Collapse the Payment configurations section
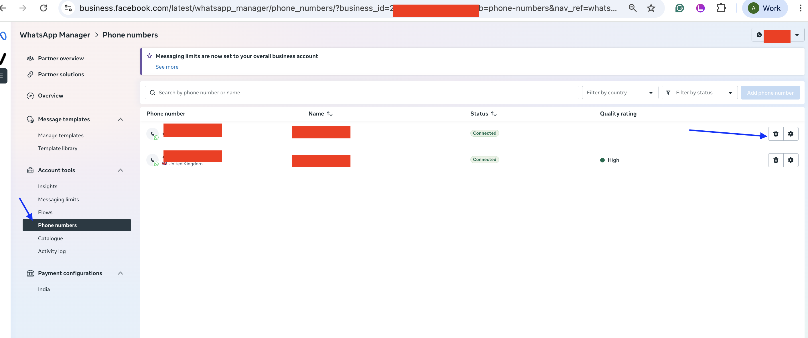Image resolution: width=808 pixels, height=338 pixels. click(121, 273)
